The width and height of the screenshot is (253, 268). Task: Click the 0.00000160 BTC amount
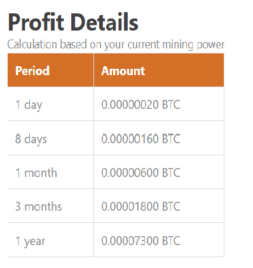pyautogui.click(x=140, y=139)
